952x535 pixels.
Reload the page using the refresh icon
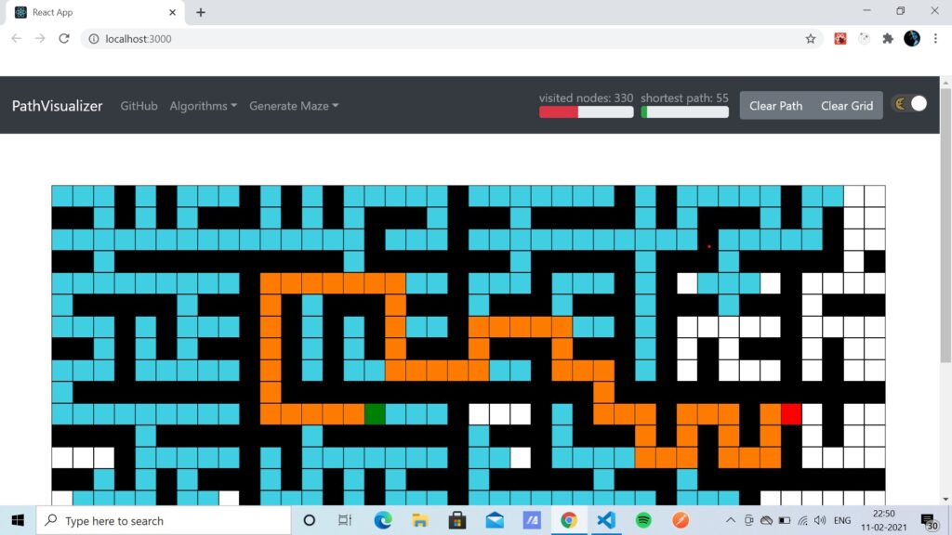tap(62, 38)
